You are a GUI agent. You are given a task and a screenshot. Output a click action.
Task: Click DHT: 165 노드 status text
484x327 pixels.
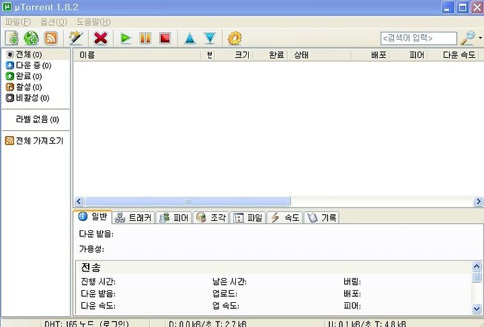pyautogui.click(x=87, y=324)
